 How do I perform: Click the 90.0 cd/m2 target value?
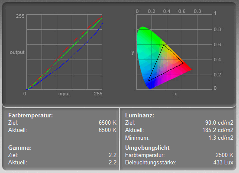click(219, 123)
